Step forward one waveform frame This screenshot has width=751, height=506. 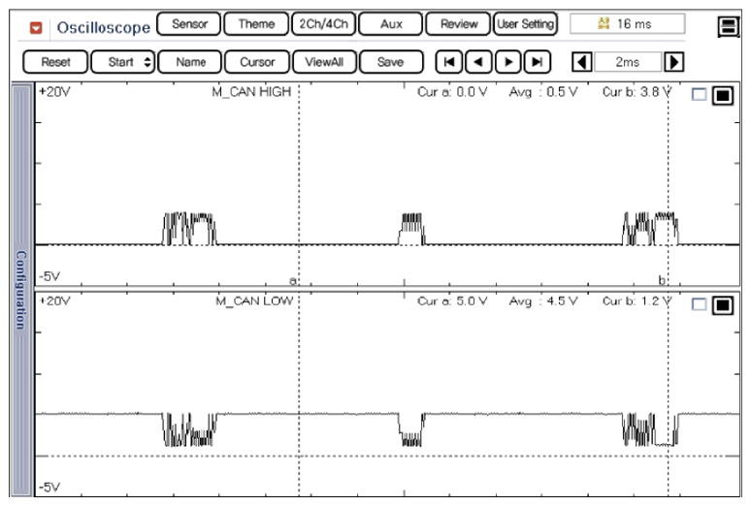click(x=507, y=62)
